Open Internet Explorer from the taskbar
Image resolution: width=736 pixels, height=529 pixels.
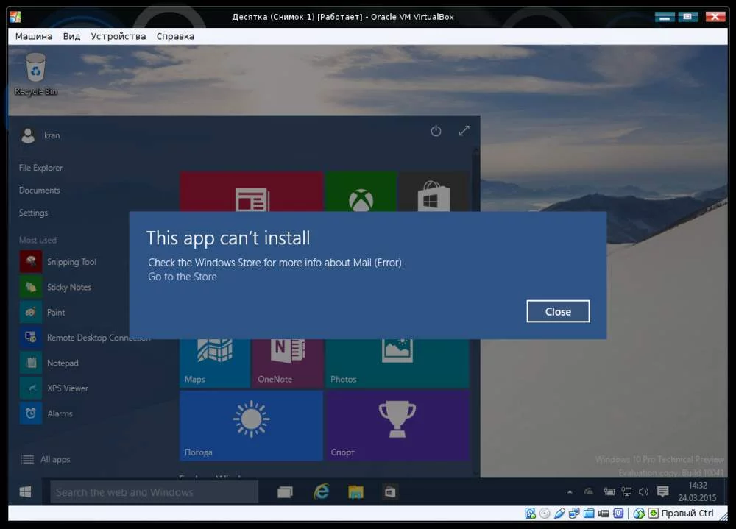(x=322, y=491)
